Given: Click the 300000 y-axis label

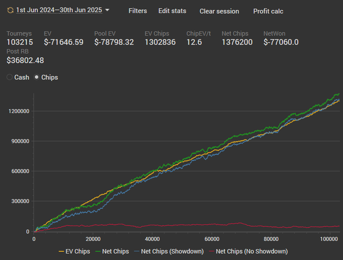Looking at the screenshot, I should [20, 201].
